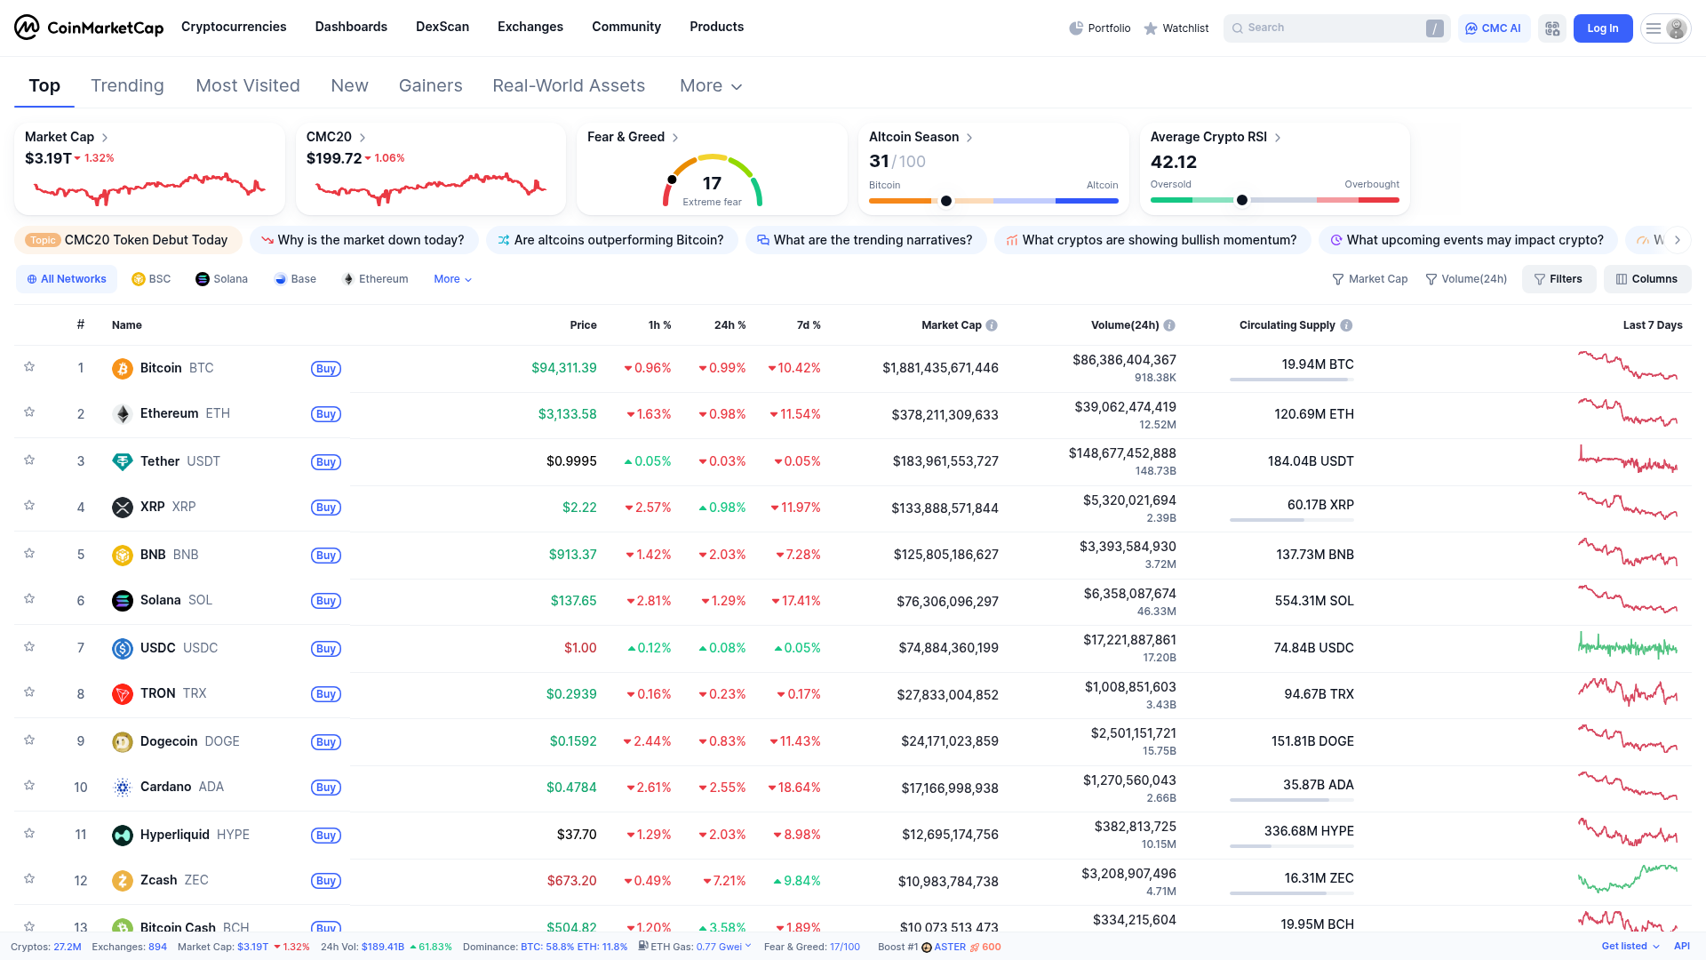
Task: Open the Cryptocurrencies menu
Action: (234, 27)
